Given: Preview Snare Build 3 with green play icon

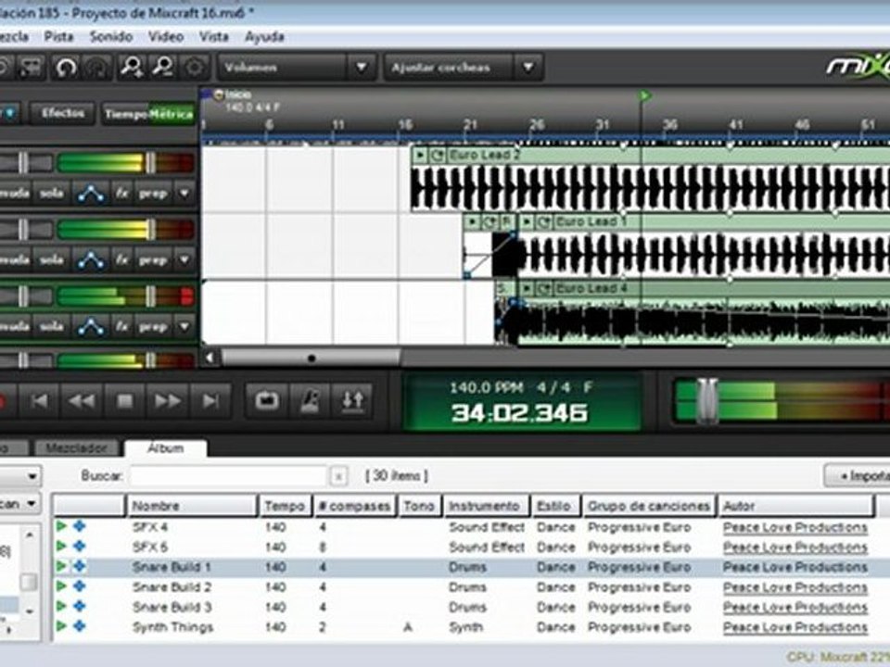Looking at the screenshot, I should click(x=61, y=606).
